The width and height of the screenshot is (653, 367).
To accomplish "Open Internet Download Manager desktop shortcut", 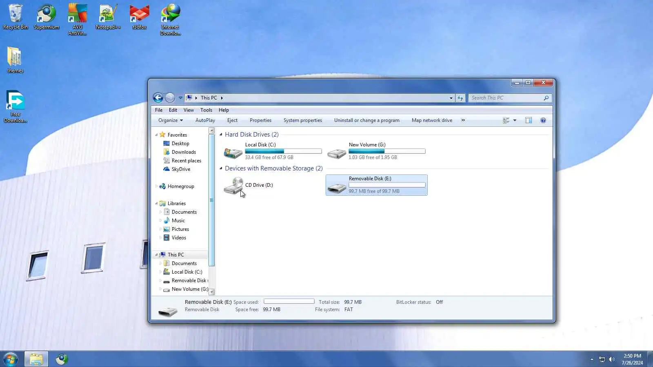I will 170,20.
